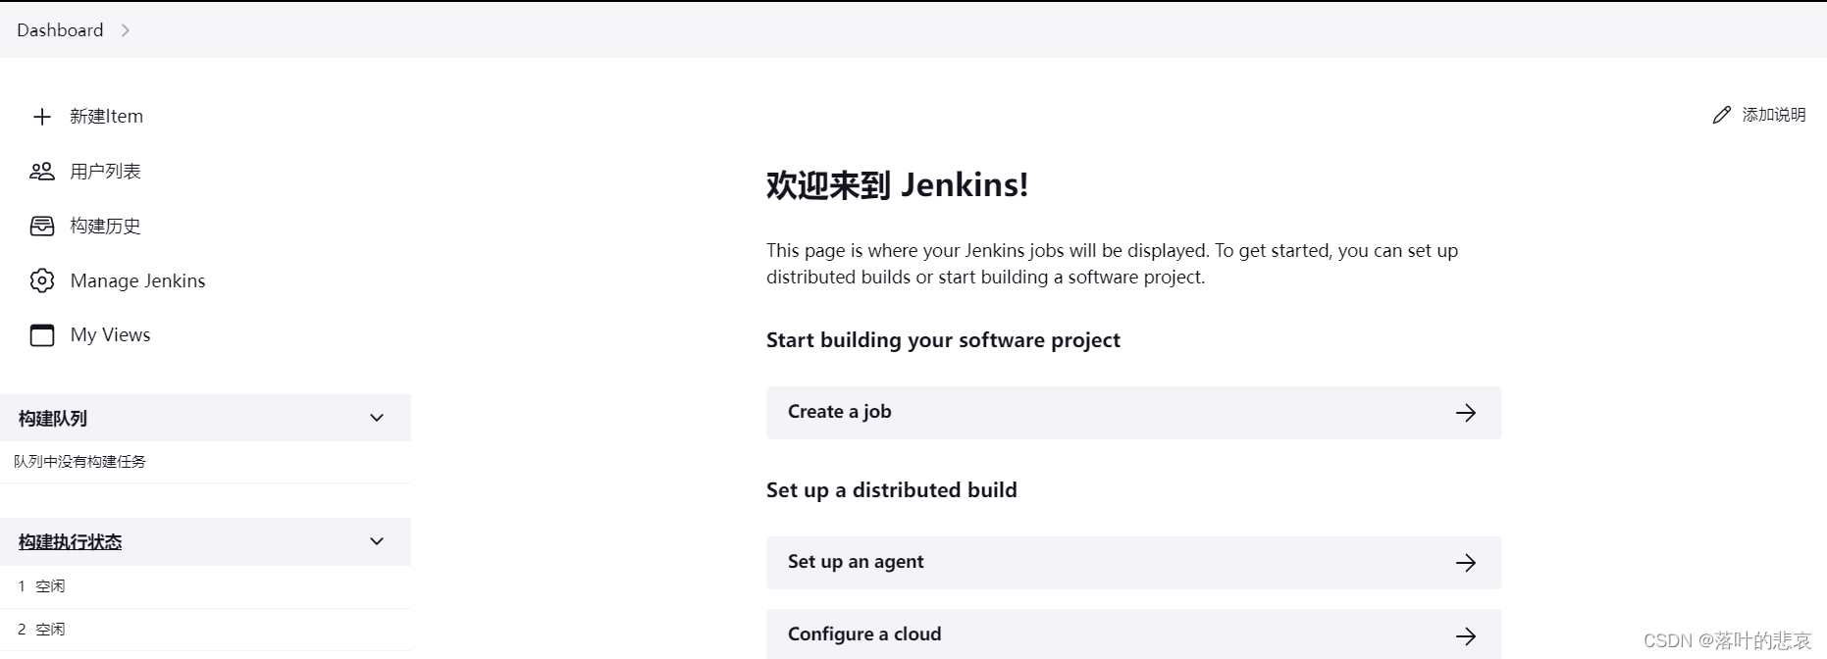Click the Set up a distributed build heading

[x=891, y=490]
